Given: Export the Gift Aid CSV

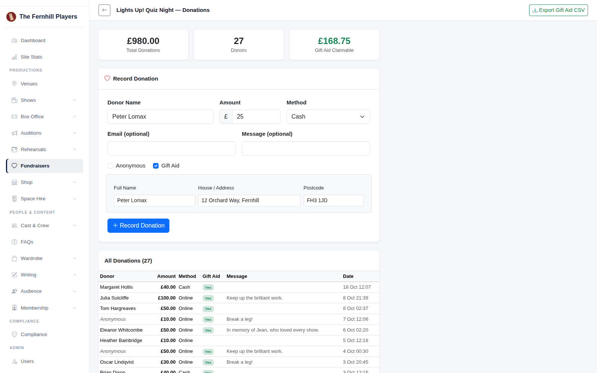Looking at the screenshot, I should pos(558,10).
